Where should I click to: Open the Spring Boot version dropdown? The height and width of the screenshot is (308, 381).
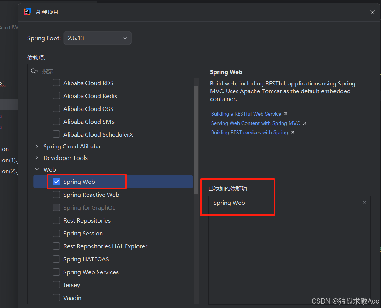97,38
